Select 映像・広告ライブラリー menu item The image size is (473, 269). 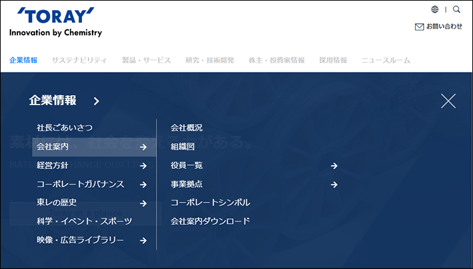(80, 240)
